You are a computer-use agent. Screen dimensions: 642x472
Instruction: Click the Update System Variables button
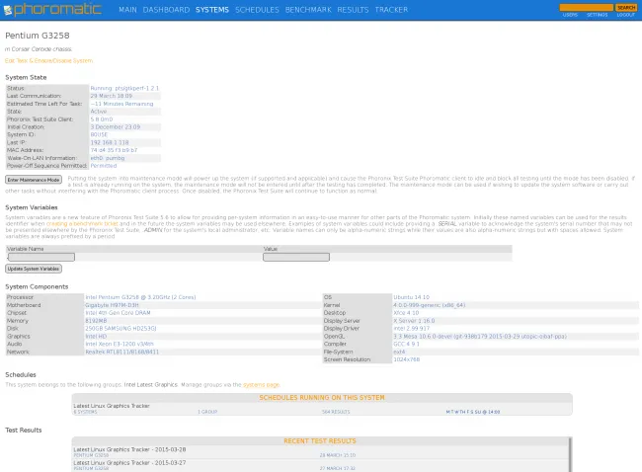click(x=34, y=269)
